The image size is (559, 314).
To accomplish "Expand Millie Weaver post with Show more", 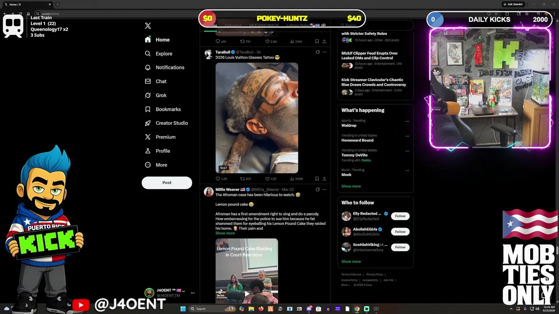I will click(225, 233).
